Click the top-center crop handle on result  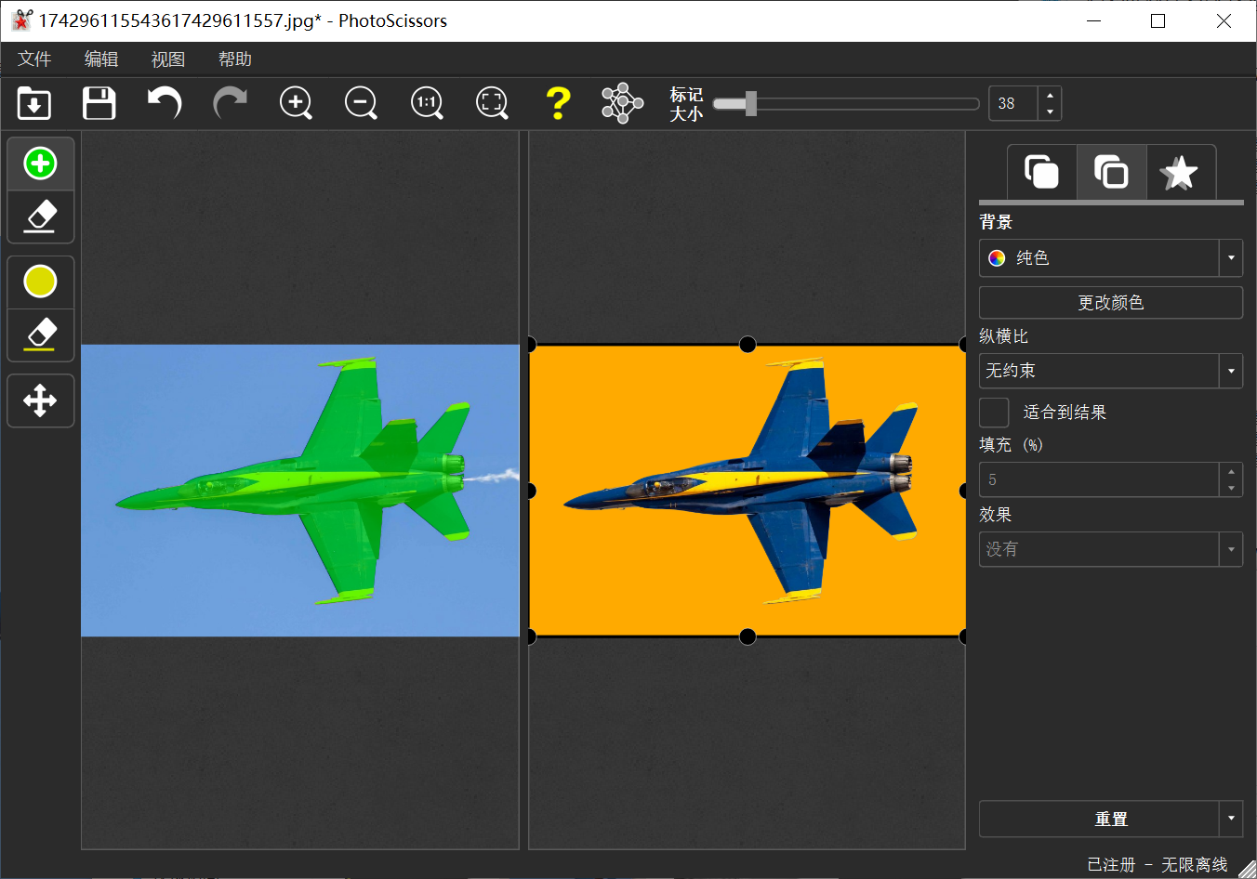[x=748, y=345]
